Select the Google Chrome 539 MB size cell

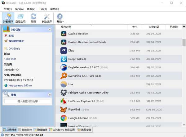135,118
